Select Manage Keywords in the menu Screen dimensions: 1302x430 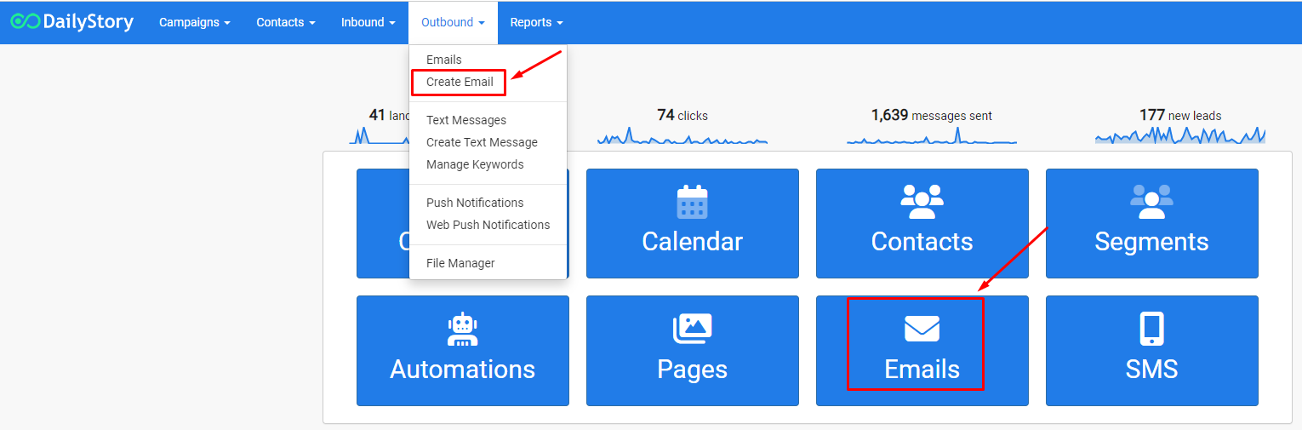coord(475,164)
